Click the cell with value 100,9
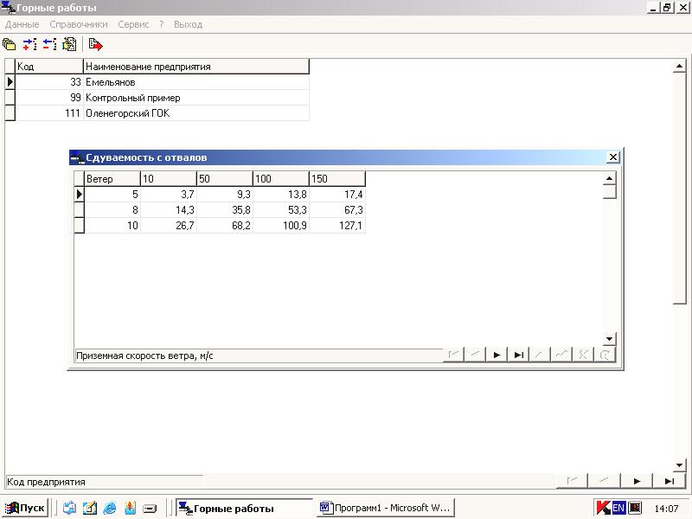 coord(281,225)
